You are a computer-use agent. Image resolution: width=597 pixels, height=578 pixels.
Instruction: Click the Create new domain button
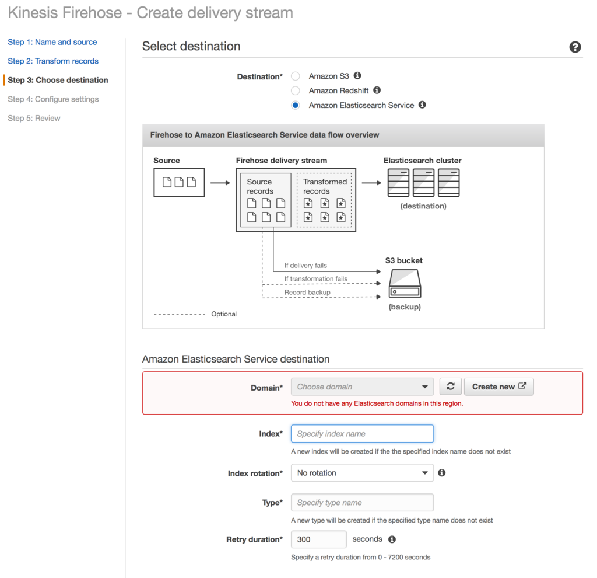499,387
